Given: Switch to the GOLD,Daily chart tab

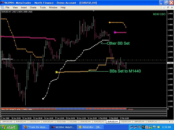Looking at the screenshot, I should point(61,121).
